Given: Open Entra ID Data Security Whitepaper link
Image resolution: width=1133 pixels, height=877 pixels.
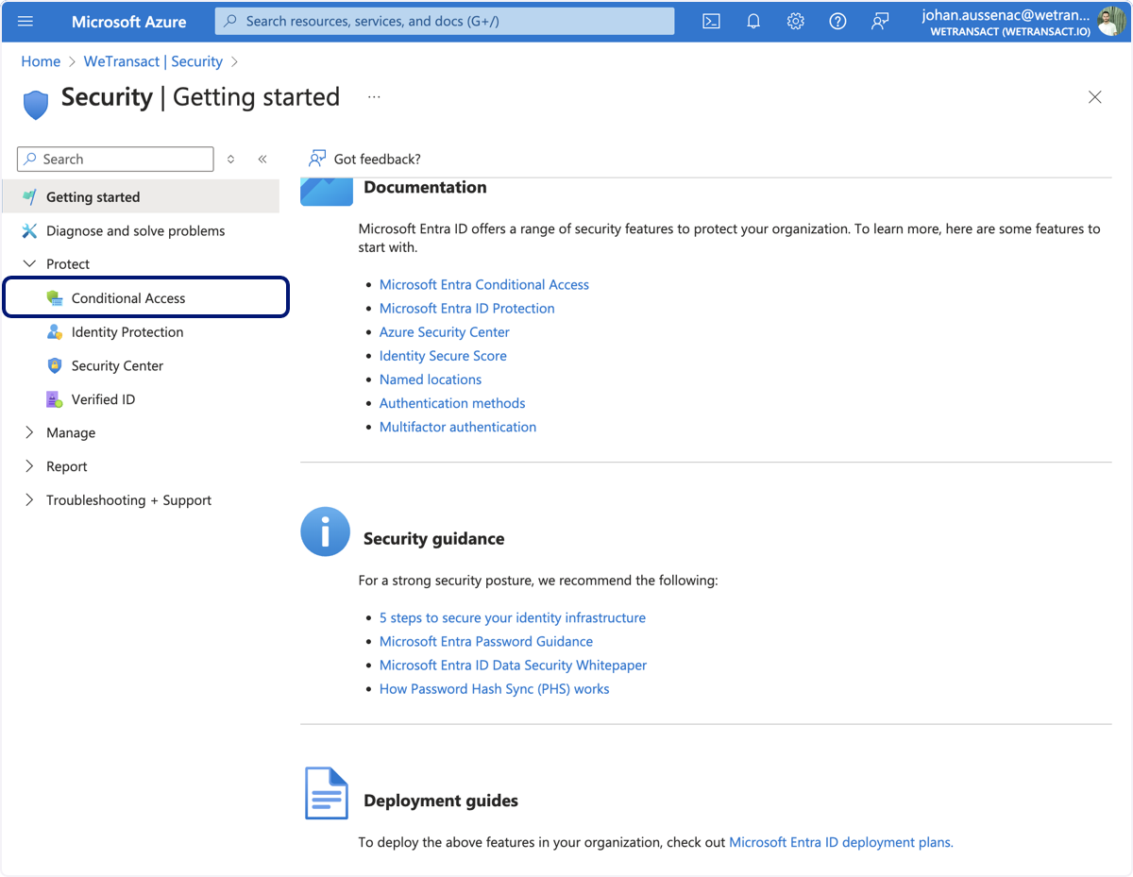Looking at the screenshot, I should [514, 665].
